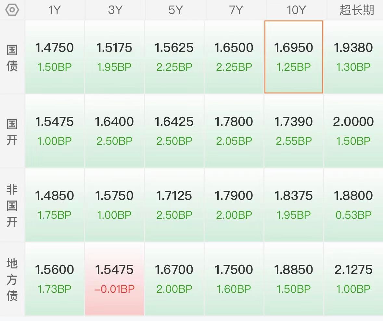Open the 地方债 row label
This screenshot has width=383, height=321.
(x=12, y=279)
